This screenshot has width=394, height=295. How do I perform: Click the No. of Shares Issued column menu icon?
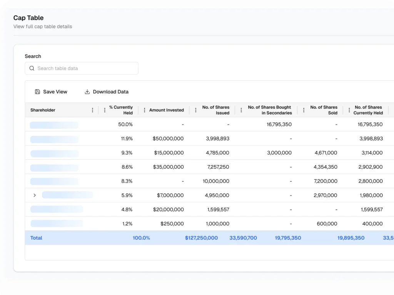click(x=195, y=110)
